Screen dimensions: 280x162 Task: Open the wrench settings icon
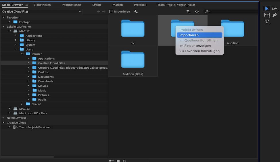[x=136, y=12]
